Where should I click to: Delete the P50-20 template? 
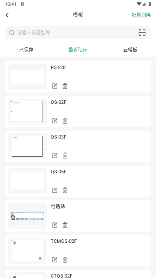(65, 86)
